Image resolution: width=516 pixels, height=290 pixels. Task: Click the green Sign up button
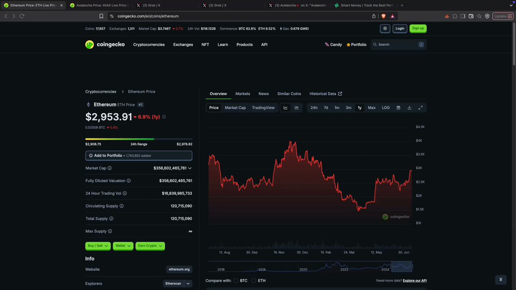coord(418,28)
